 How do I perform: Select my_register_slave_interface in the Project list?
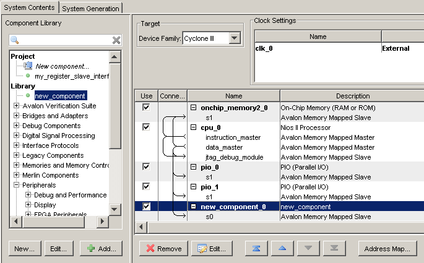click(x=71, y=76)
